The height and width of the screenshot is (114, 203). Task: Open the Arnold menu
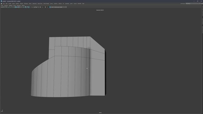tap(75, 3)
